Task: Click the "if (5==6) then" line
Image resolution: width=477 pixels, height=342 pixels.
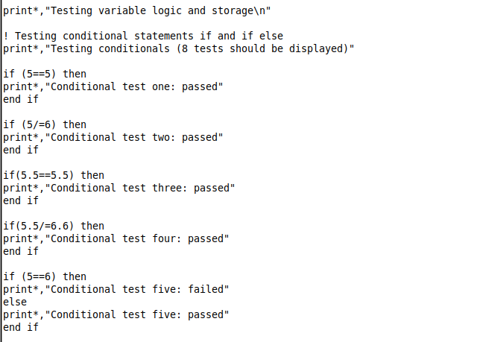Action: tap(45, 276)
